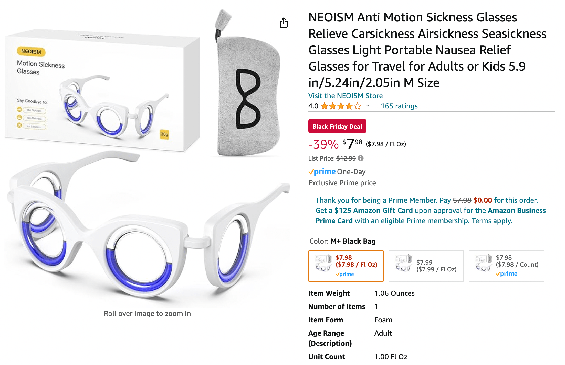Screen dimensions: 565x365
Task: Click the $125 Amazon Gift Card offer
Action: click(x=373, y=210)
